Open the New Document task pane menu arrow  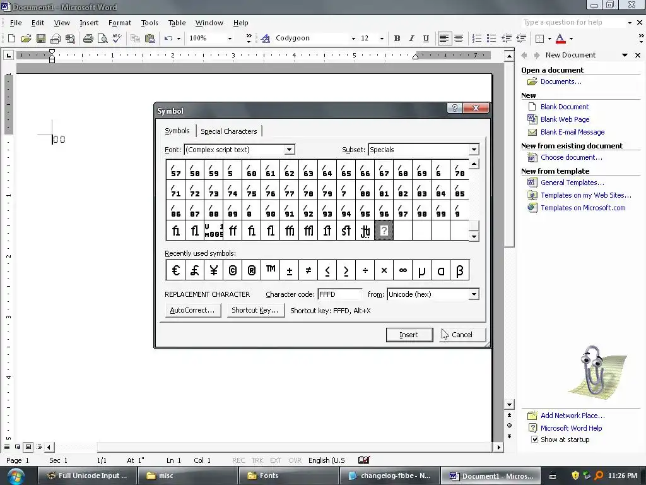point(625,55)
